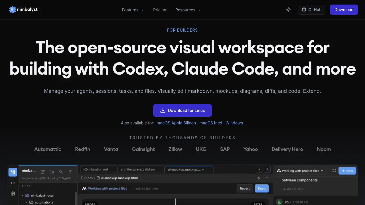365x205 pixels.
Task: Click the New session button
Action: [347, 171]
